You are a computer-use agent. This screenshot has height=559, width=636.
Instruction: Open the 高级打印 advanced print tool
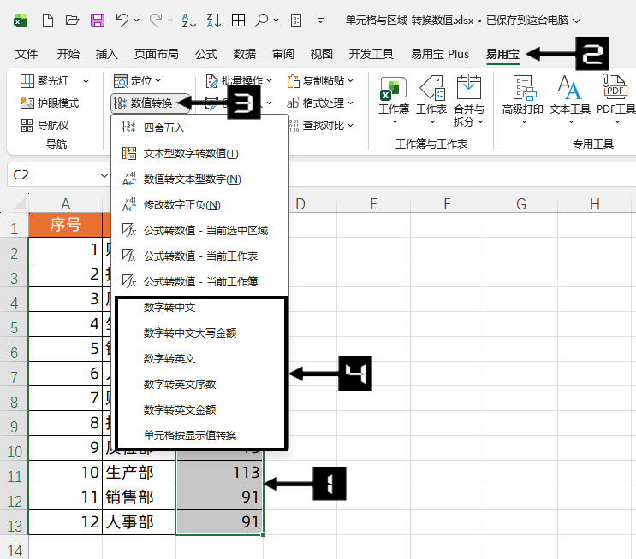tap(522, 98)
